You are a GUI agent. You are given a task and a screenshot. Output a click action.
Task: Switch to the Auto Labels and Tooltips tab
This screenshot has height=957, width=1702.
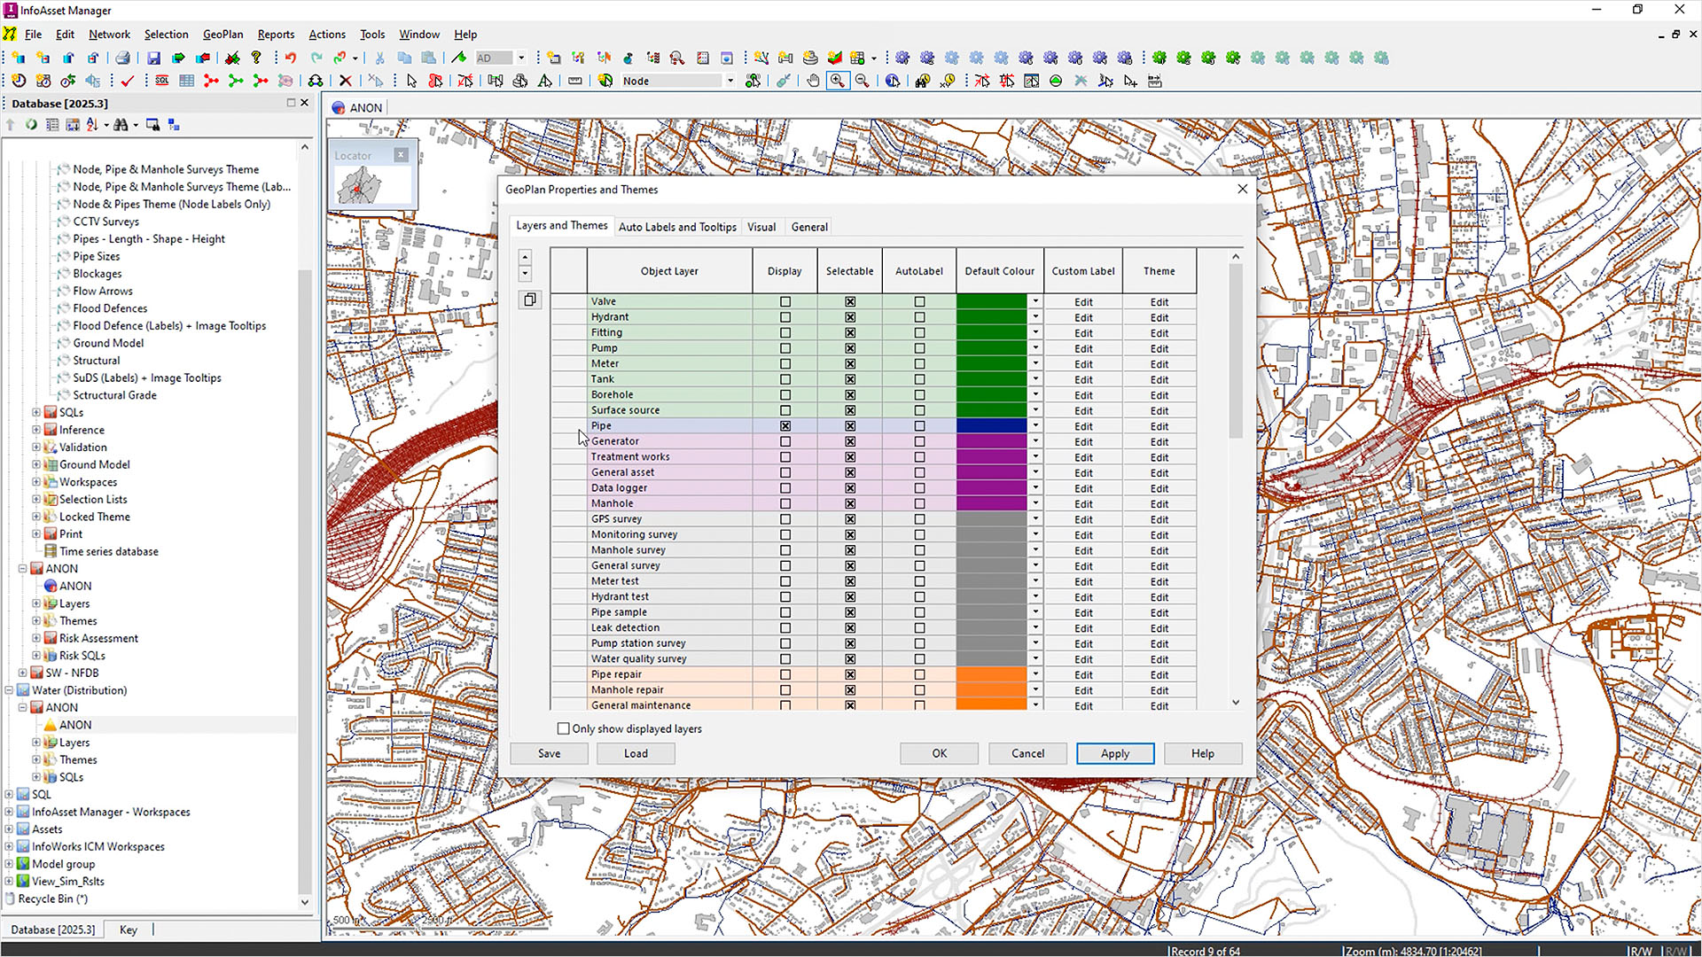click(677, 227)
